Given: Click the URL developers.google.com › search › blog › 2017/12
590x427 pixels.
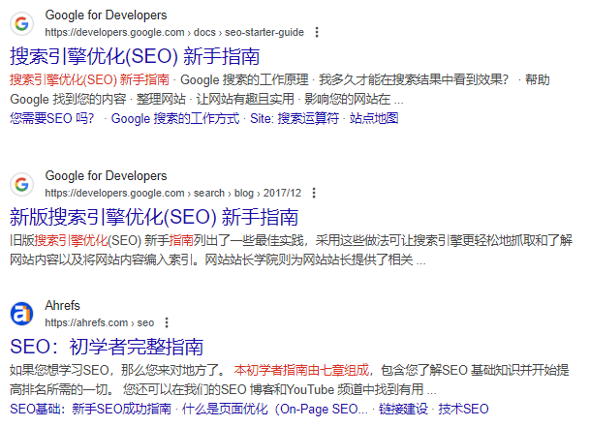Looking at the screenshot, I should pyautogui.click(x=173, y=193).
